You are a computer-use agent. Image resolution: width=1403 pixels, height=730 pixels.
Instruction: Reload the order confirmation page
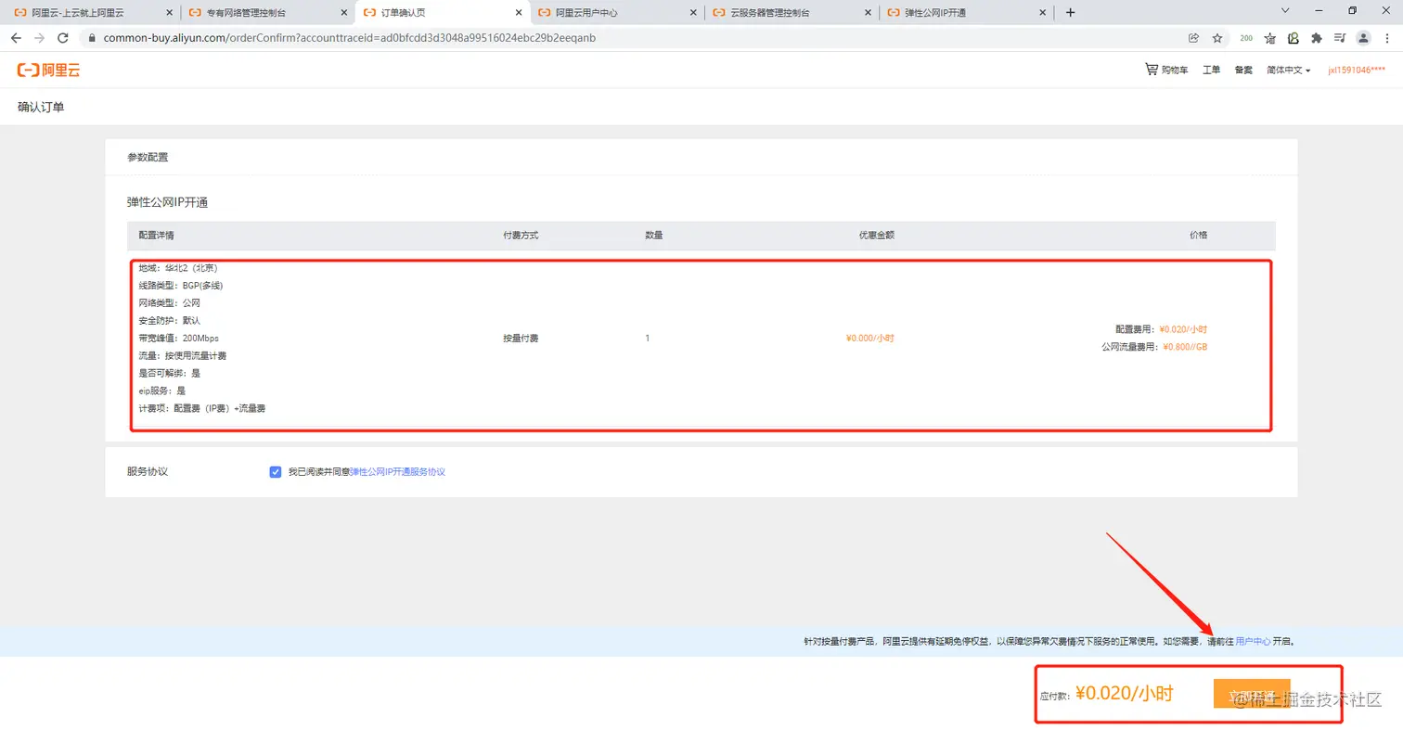coord(63,38)
